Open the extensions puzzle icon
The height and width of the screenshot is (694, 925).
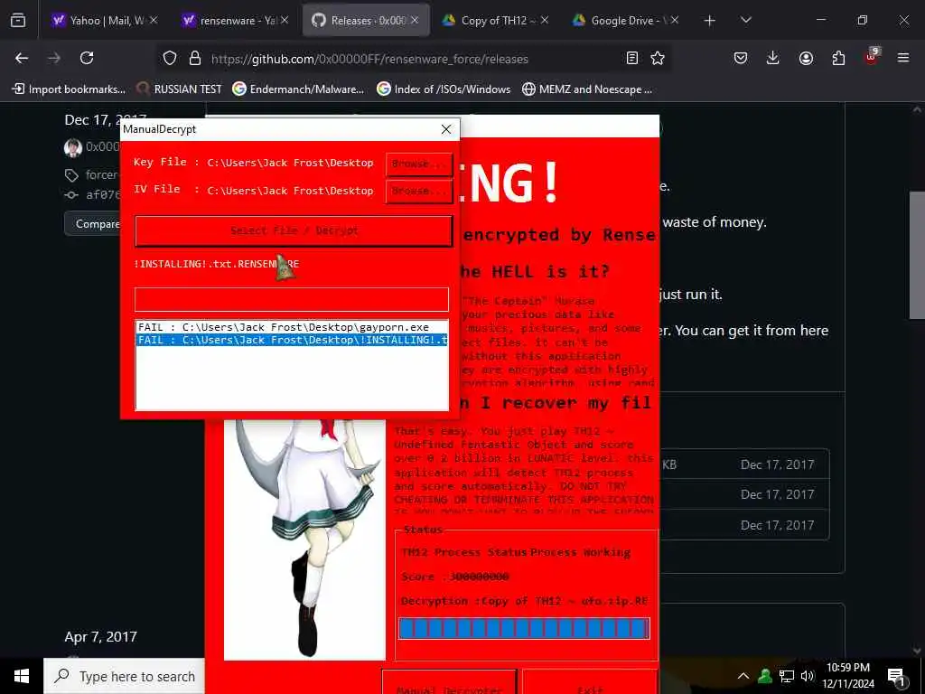pyautogui.click(x=838, y=58)
